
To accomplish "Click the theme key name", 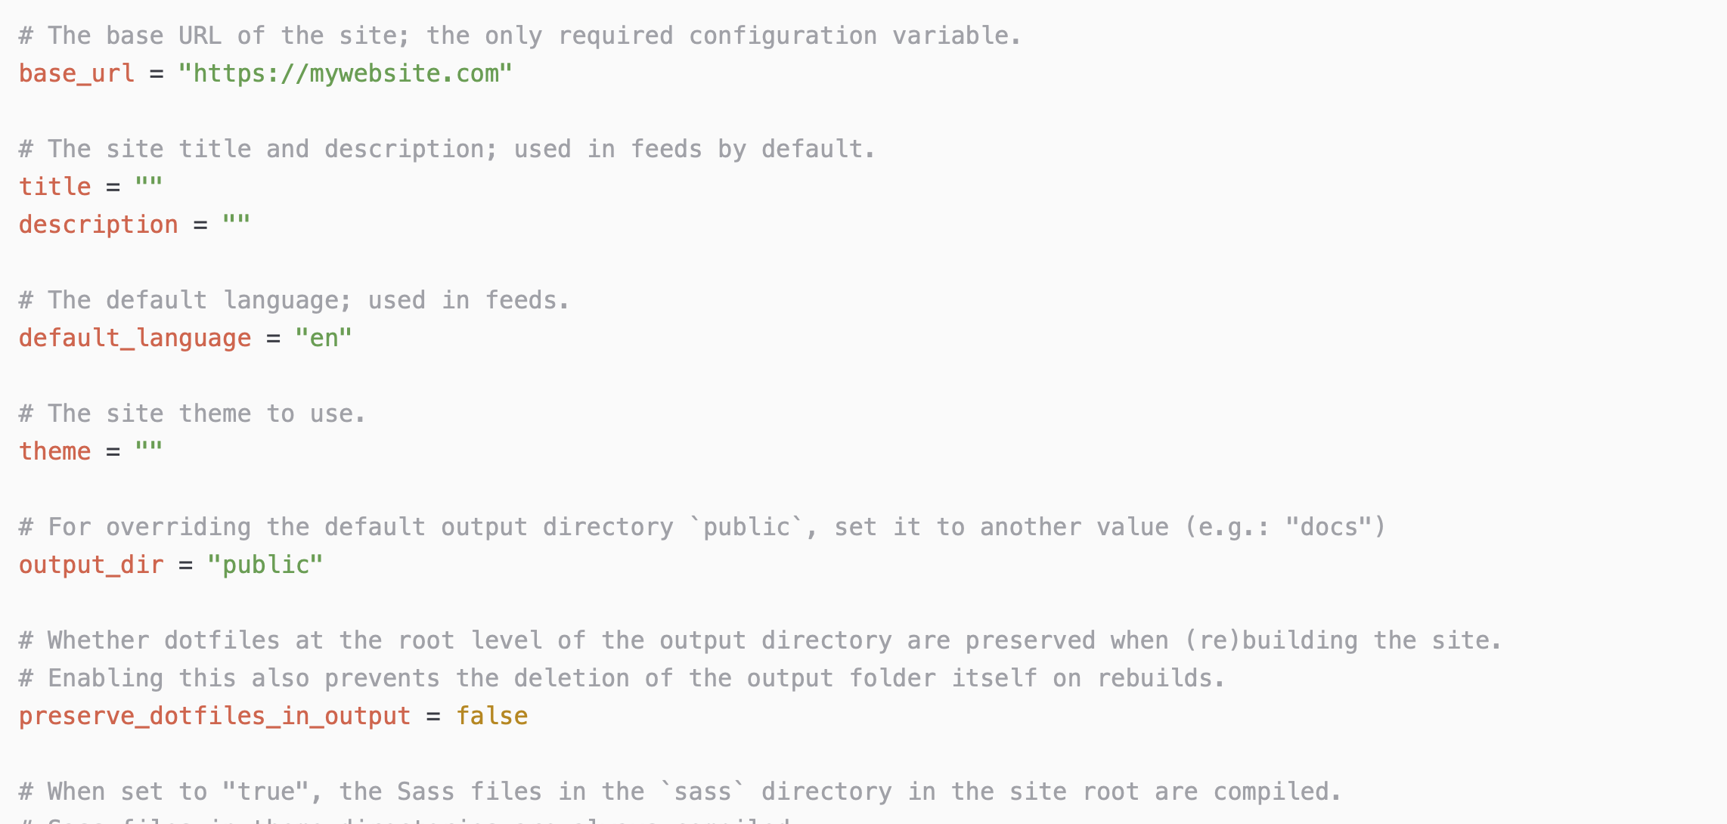I will (54, 451).
